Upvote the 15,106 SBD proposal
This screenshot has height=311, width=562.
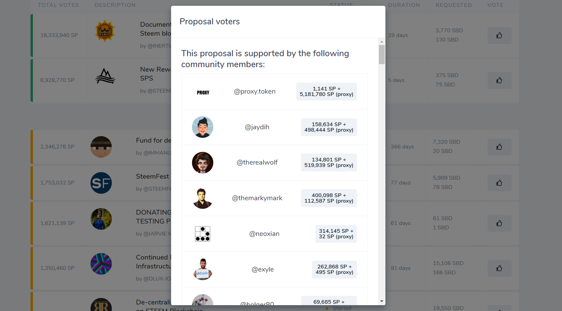499,268
